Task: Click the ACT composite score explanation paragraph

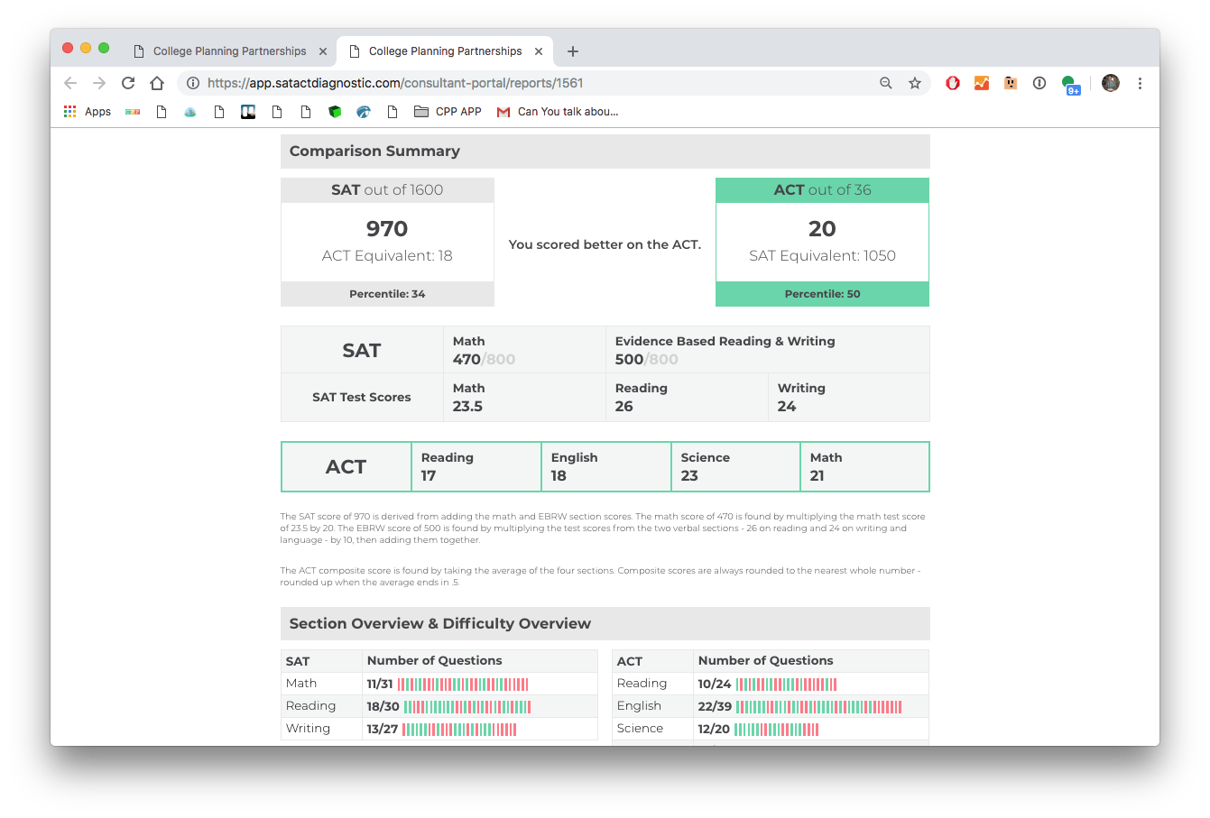Action: pos(600,576)
